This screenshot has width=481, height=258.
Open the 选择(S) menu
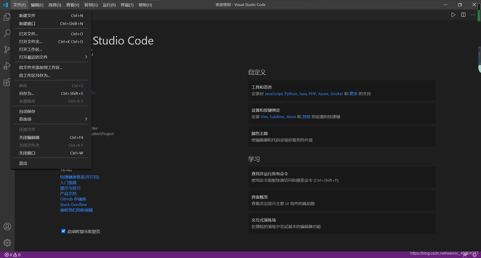(55, 5)
